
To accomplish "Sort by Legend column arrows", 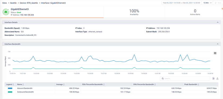I will coord(13,84).
